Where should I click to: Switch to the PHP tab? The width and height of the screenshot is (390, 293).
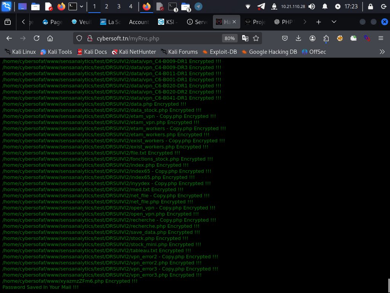point(284,22)
